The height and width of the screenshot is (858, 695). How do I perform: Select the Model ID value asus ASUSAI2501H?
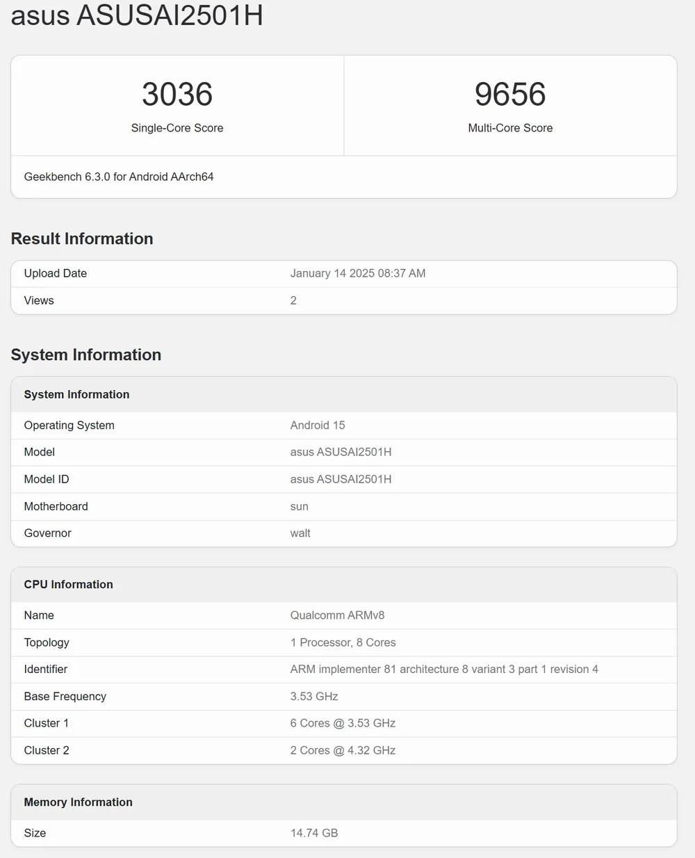pos(341,479)
